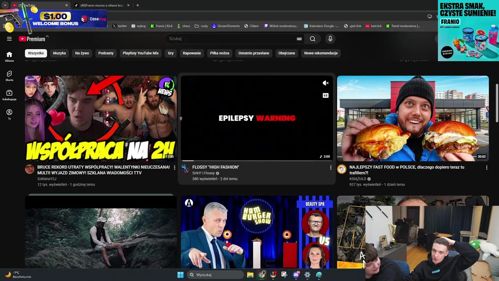Image resolution: width=499 pixels, height=281 pixels.
Task: Open the burger fast food thumbnail
Action: 413,118
